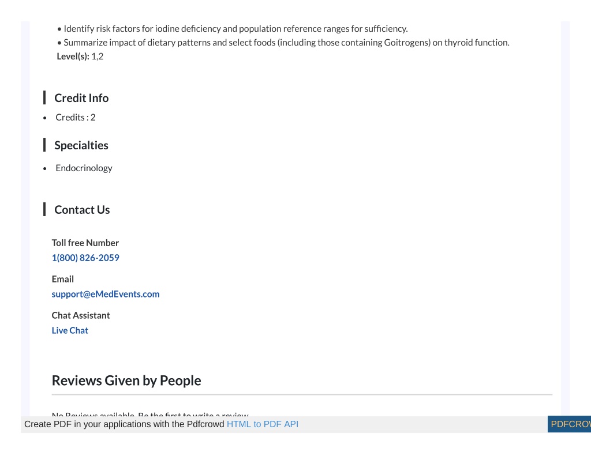Select the Endocrinology specialty item

click(84, 168)
